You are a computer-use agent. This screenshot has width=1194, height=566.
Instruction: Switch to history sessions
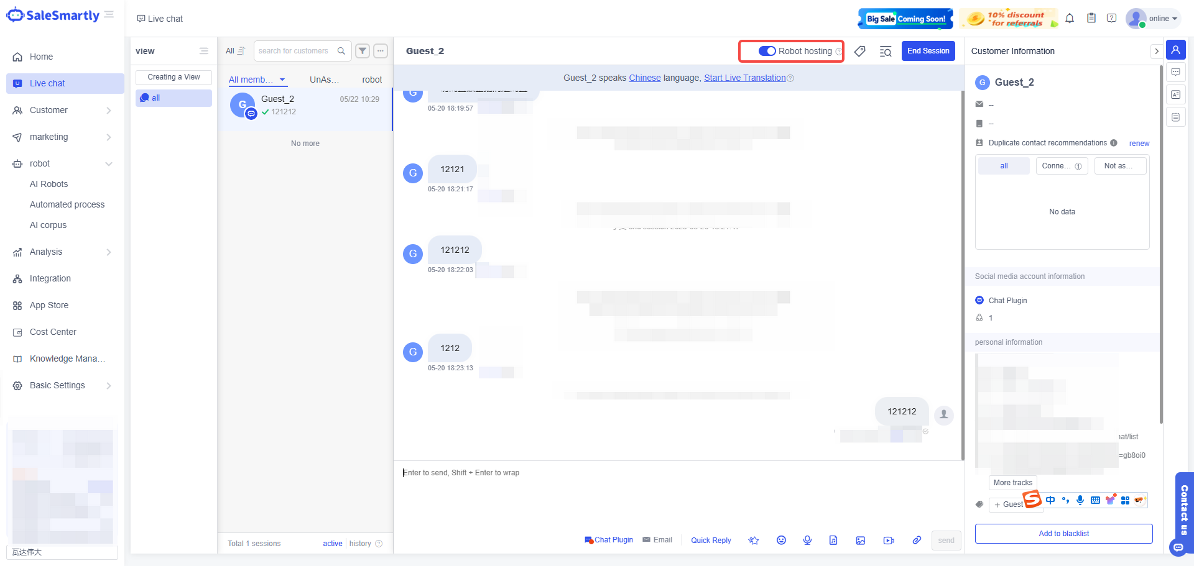point(360,544)
